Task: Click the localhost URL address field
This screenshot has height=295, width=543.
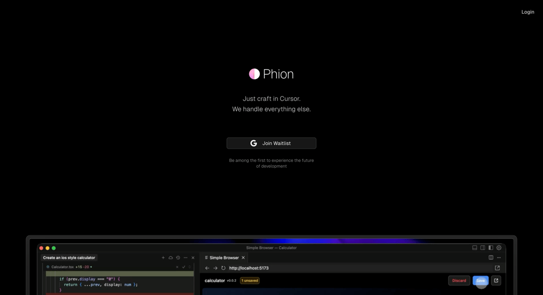Action: 360,268
